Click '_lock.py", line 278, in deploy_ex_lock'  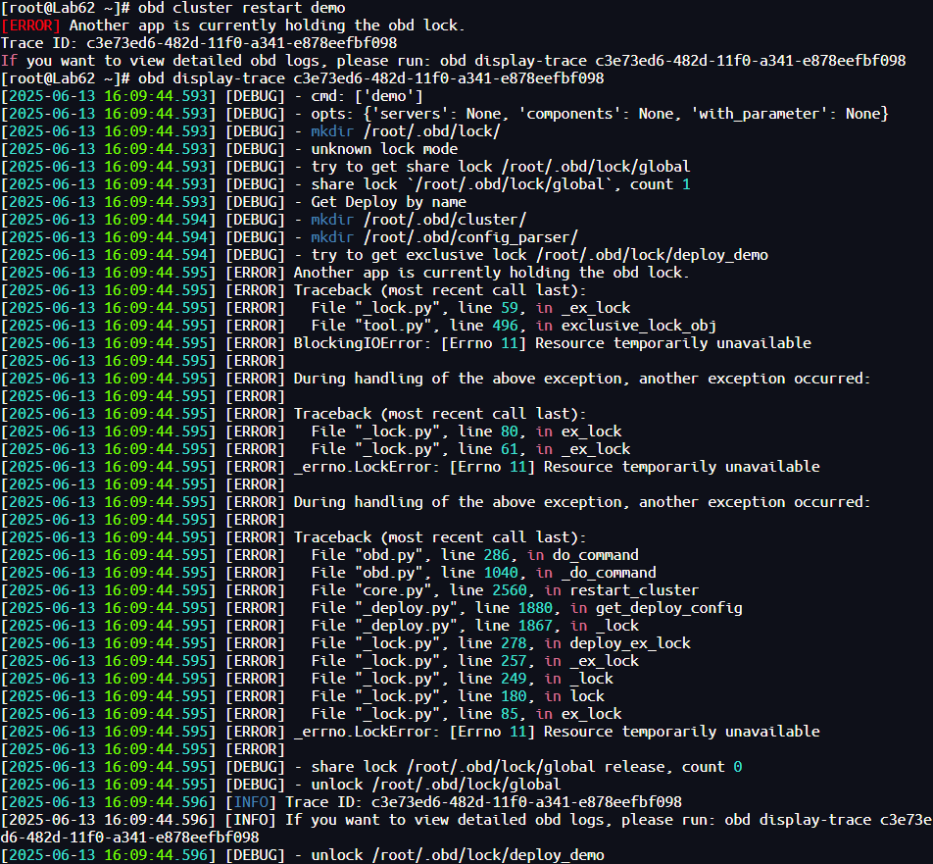point(501,643)
